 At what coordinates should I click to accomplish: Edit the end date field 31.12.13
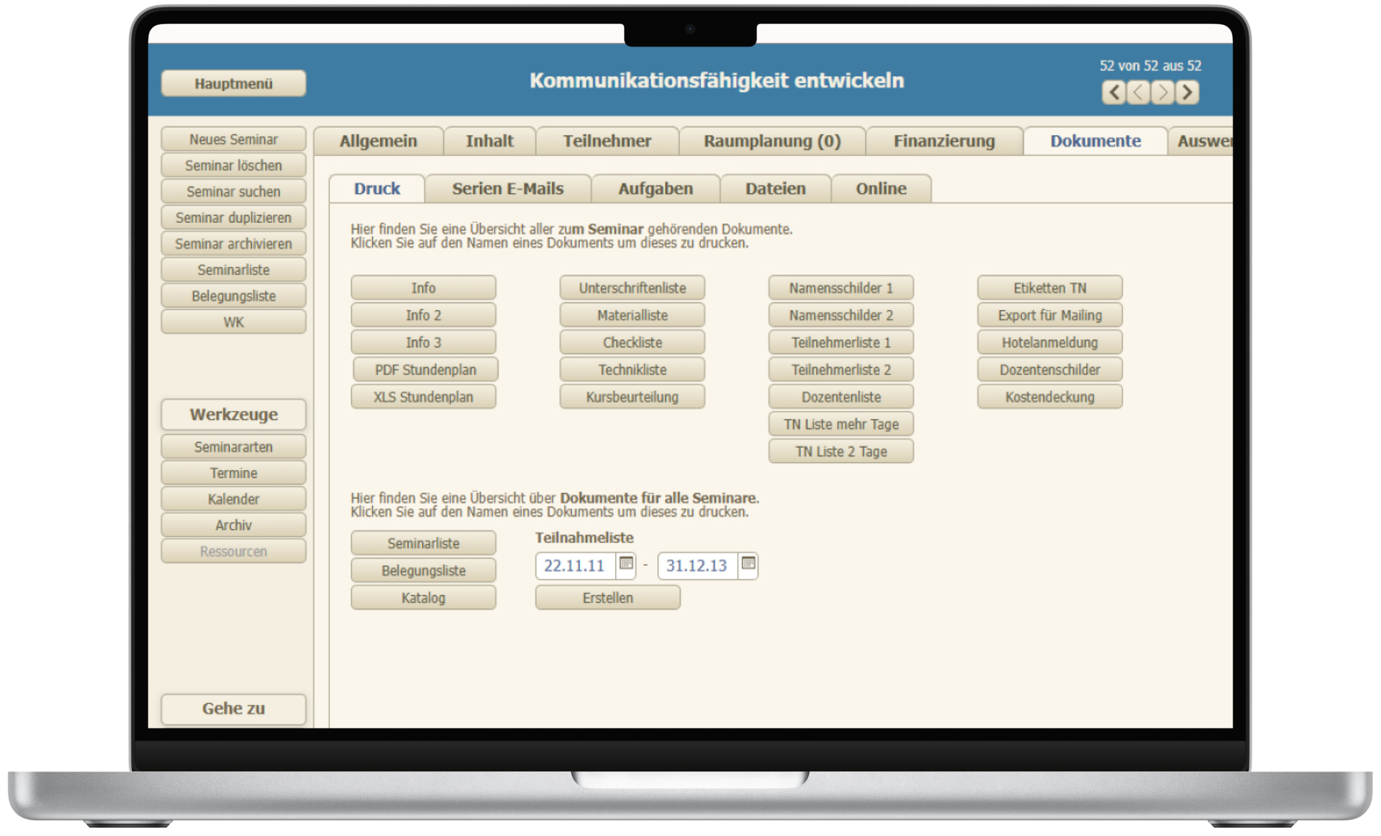tap(696, 566)
